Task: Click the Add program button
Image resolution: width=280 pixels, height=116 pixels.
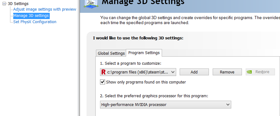Action: tap(194, 72)
